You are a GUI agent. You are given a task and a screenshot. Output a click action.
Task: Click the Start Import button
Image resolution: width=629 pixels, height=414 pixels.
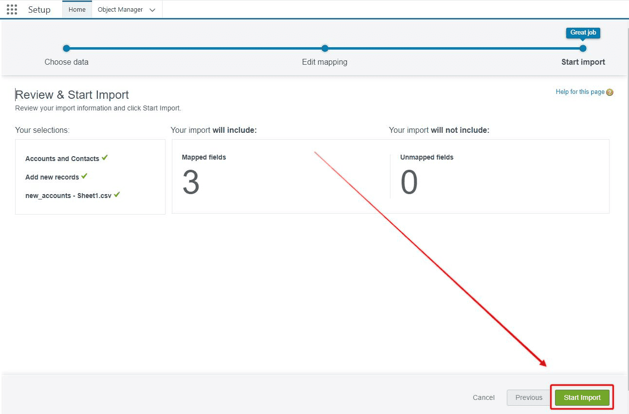582,397
